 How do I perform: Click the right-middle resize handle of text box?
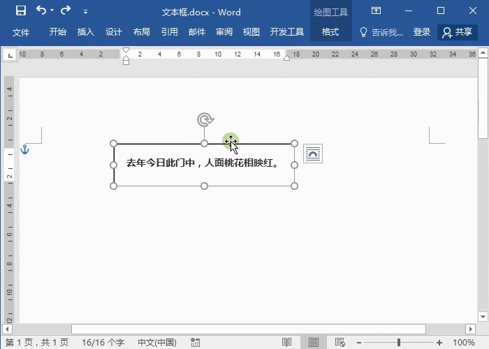click(294, 165)
